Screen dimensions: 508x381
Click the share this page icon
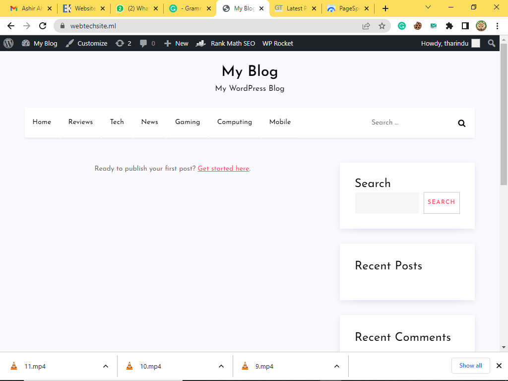(x=366, y=26)
